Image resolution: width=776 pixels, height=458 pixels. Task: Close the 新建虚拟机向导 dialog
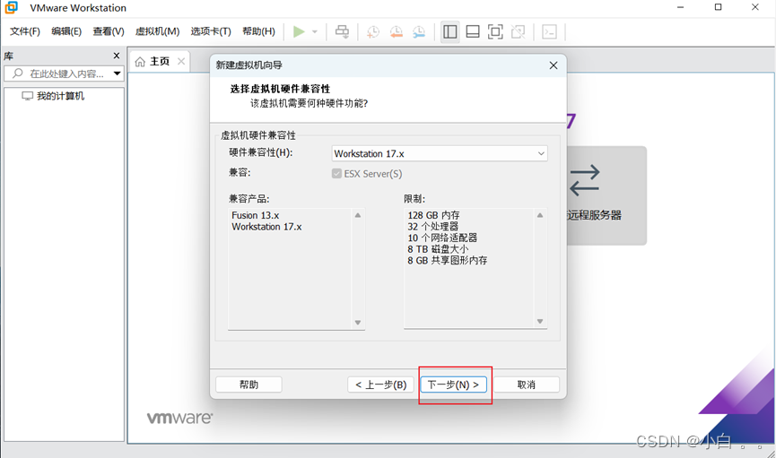click(554, 65)
